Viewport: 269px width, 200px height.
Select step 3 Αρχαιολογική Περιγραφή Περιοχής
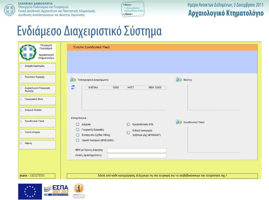click(x=37, y=89)
